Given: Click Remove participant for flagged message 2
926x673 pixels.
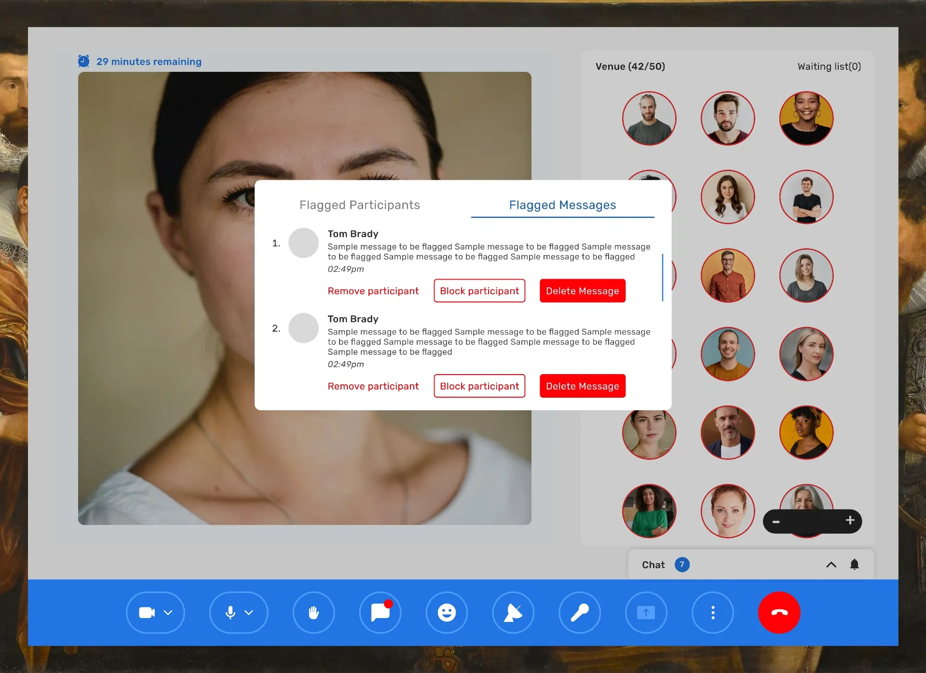Looking at the screenshot, I should tap(373, 386).
